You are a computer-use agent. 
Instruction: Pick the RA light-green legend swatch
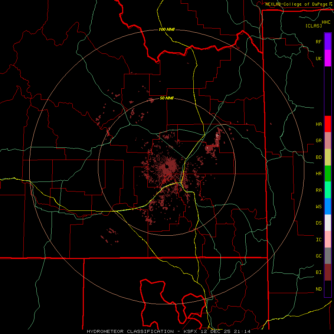[x=328, y=190]
